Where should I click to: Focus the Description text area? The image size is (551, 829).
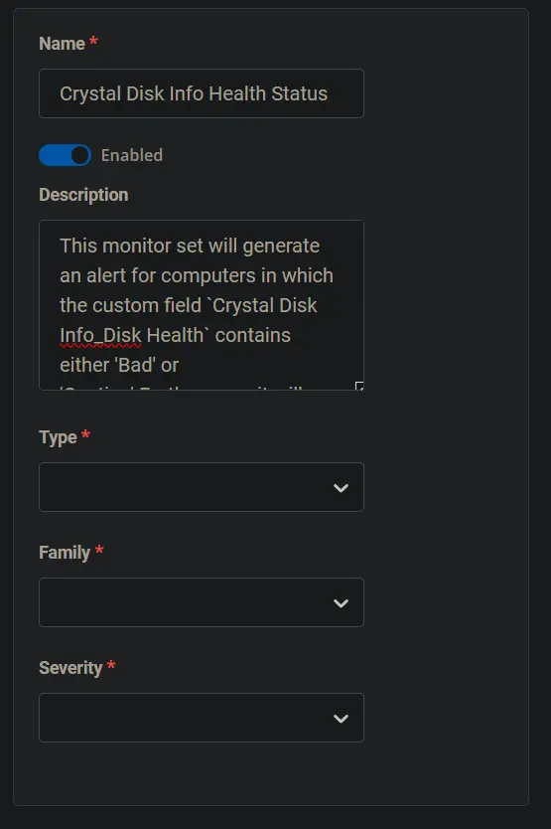point(202,305)
